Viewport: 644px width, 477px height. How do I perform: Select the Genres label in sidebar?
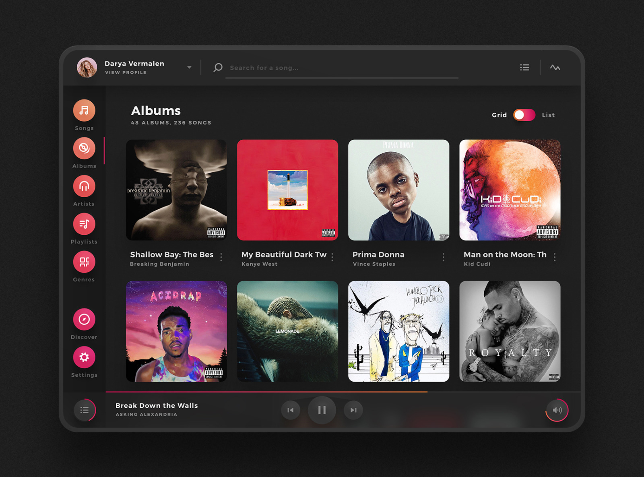[84, 279]
